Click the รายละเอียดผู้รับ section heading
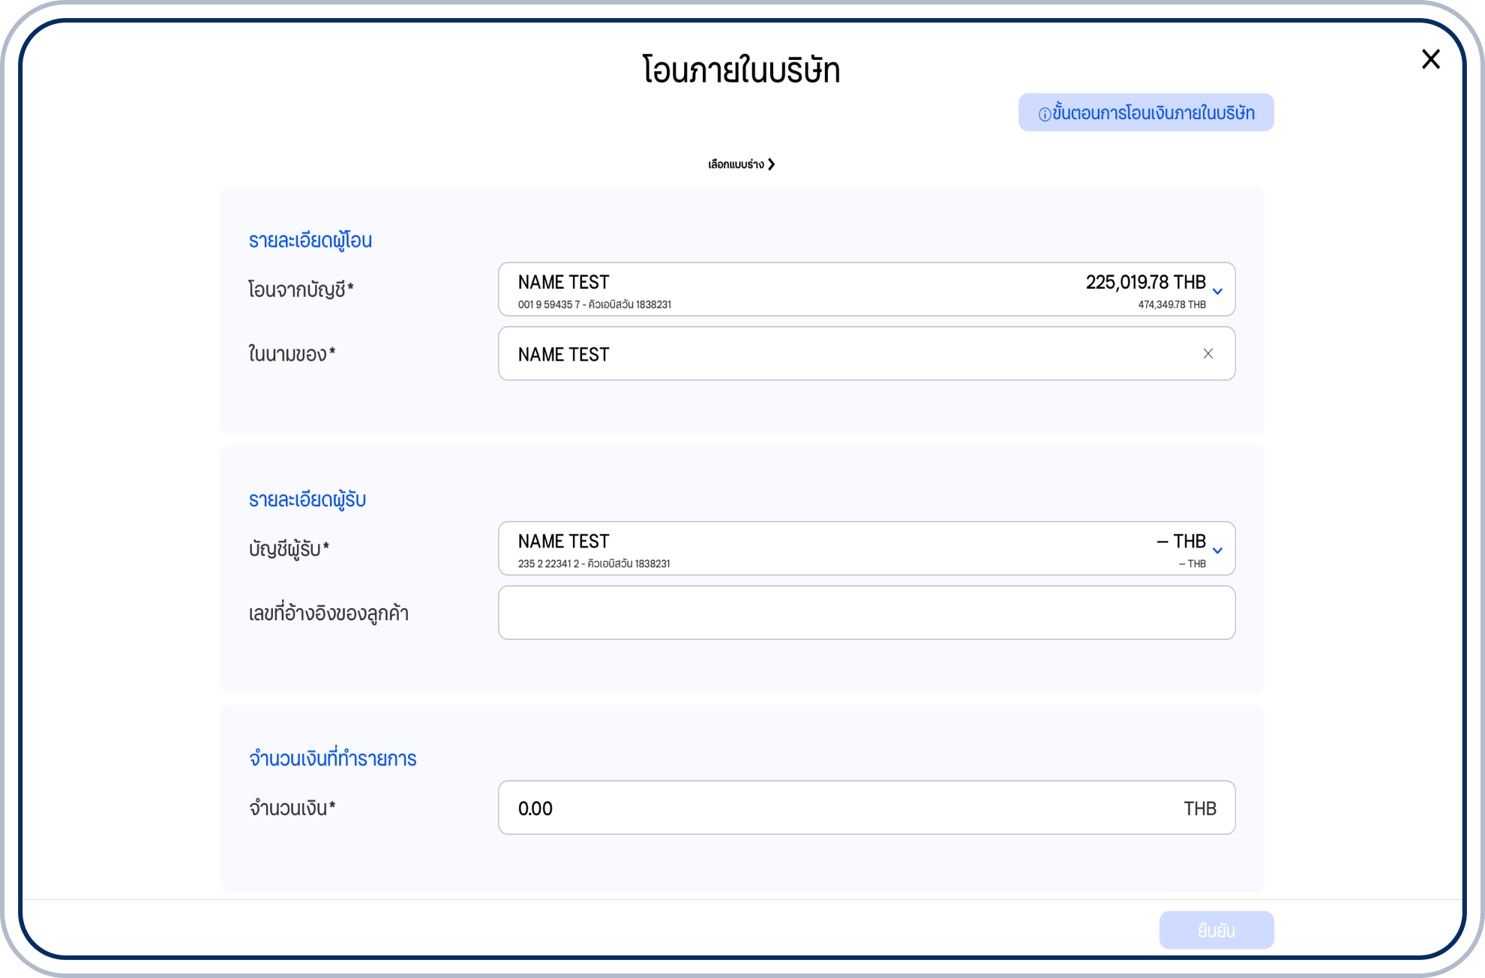The image size is (1485, 978). click(307, 499)
